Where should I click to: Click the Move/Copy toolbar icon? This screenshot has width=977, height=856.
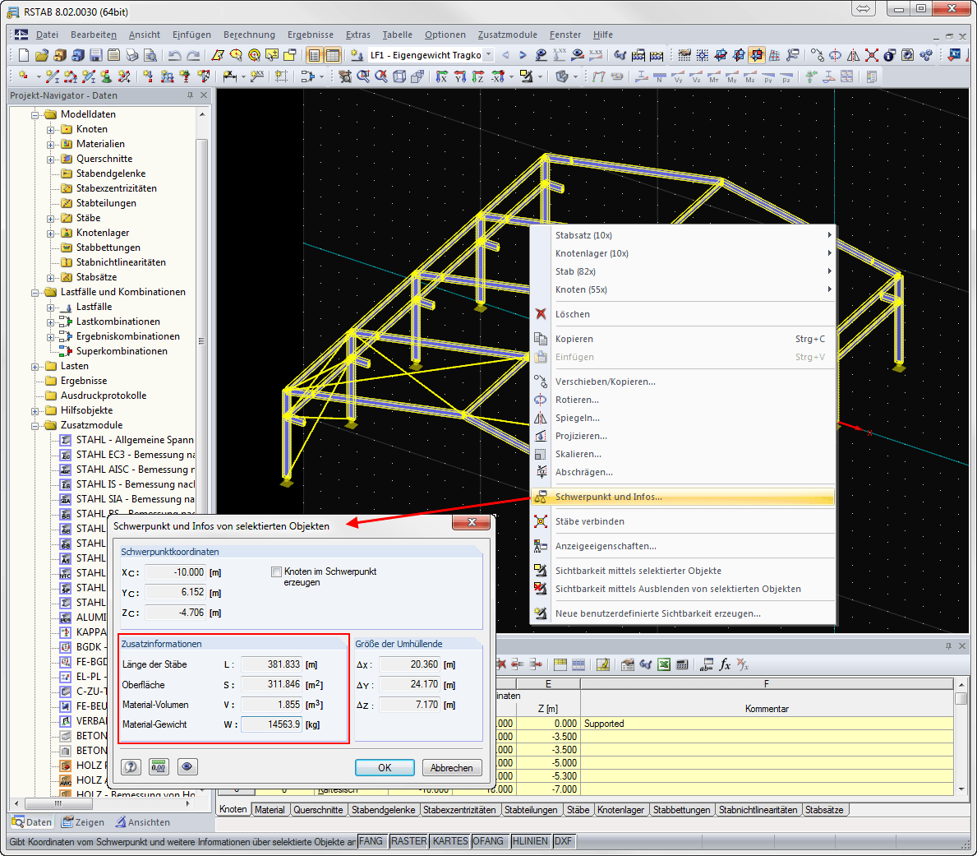pos(817,55)
